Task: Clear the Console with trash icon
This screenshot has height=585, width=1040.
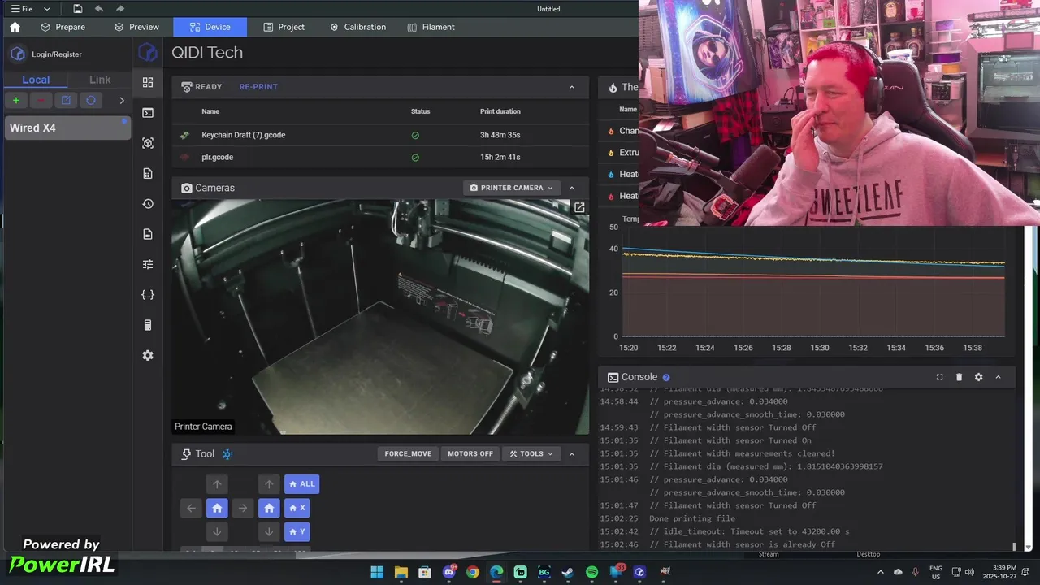Action: click(959, 377)
